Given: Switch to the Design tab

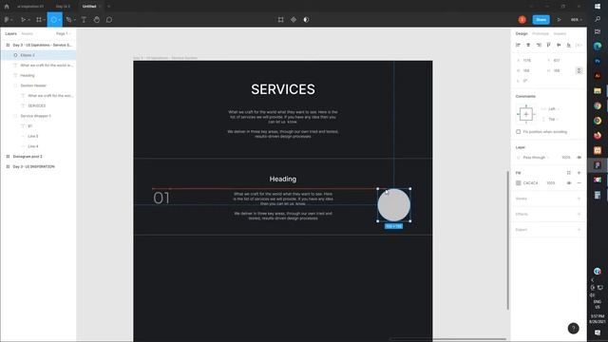Looking at the screenshot, I should click(x=522, y=34).
